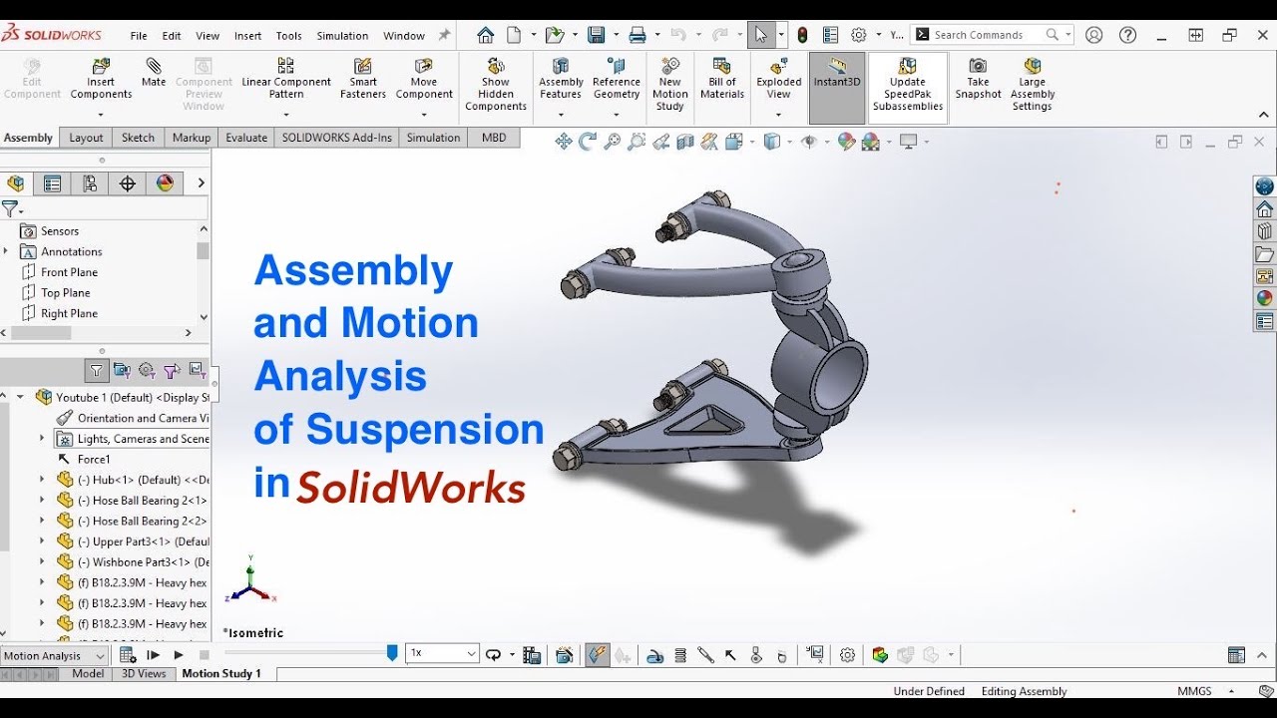Expand the Annotations tree node
This screenshot has height=718, width=1277.
pyautogui.click(x=6, y=251)
